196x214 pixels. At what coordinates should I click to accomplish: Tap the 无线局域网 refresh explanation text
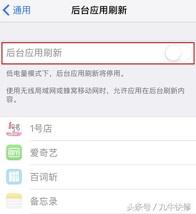pos(95,95)
